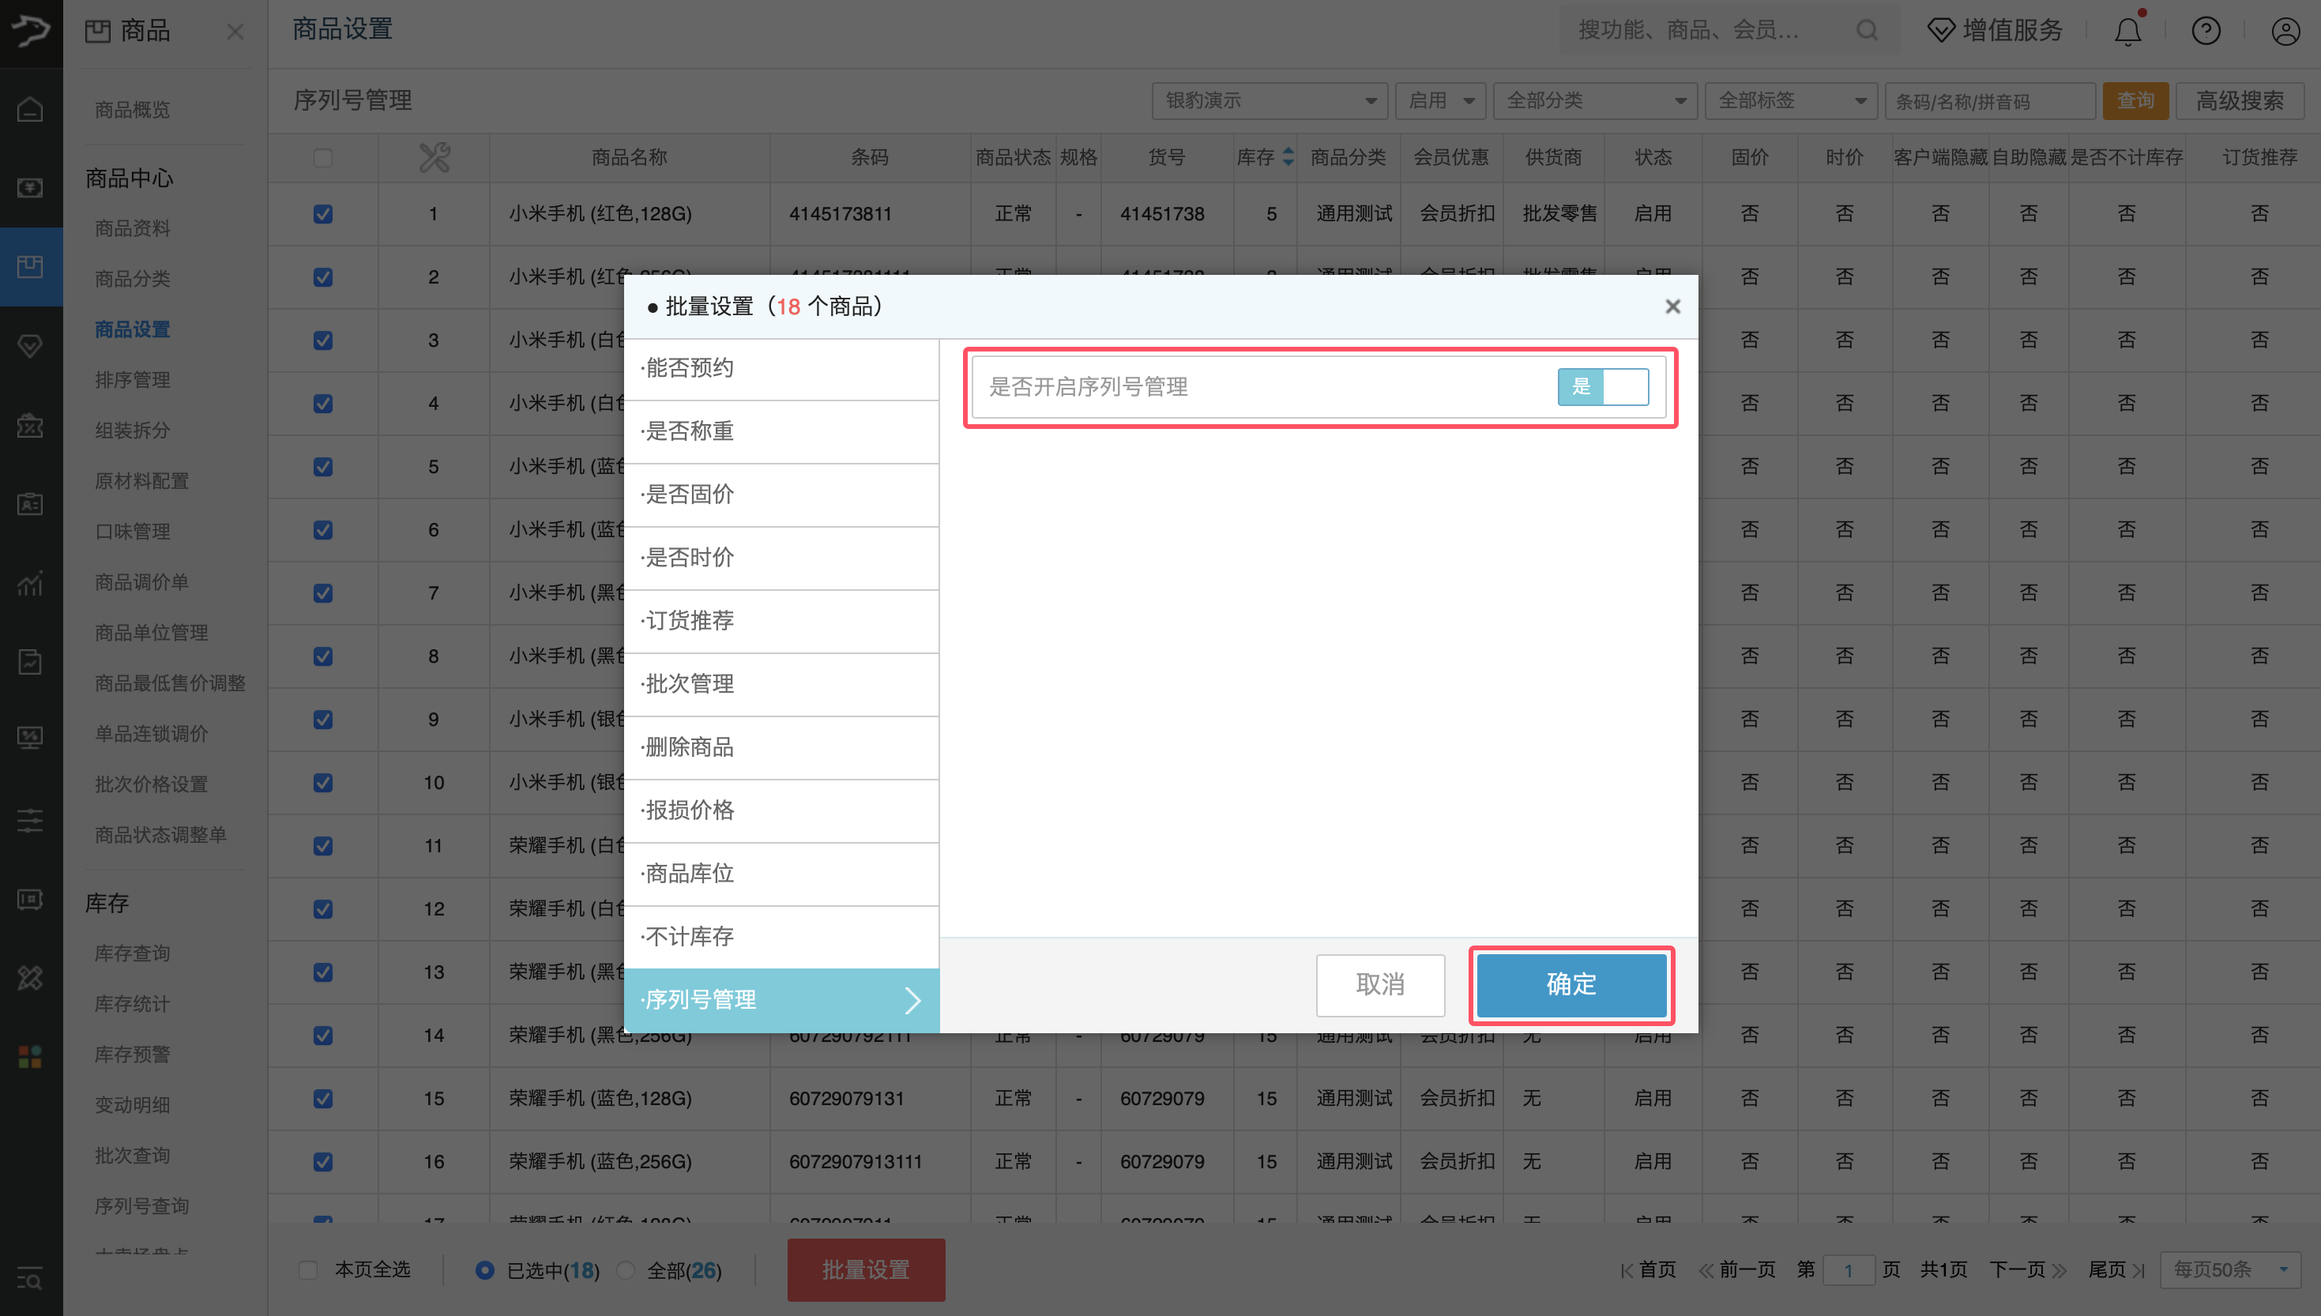Open the user account profile icon
This screenshot has width=2321, height=1316.
point(2285,32)
